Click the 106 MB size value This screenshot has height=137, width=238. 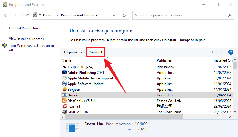click(140, 129)
